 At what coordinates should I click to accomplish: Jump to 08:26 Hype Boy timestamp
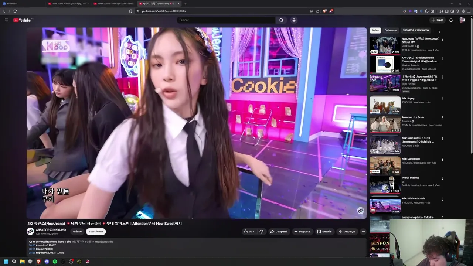pos(32,253)
